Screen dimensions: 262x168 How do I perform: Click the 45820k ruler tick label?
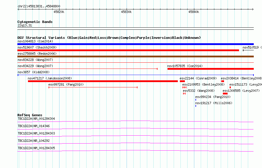(59, 12)
